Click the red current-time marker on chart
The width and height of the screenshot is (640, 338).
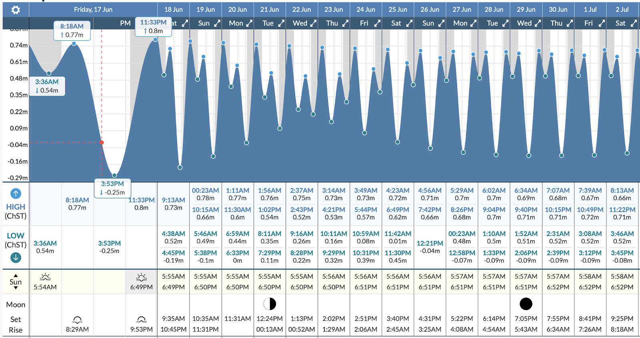102,142
